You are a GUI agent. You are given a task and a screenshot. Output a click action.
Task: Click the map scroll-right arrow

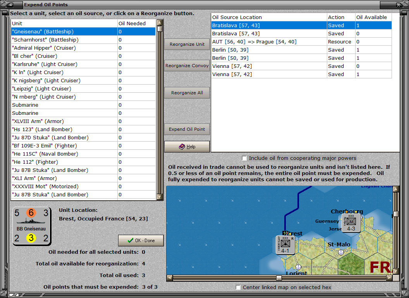click(389, 277)
